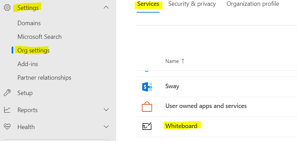
Task: Open User owned apps and services
Action: coord(206,106)
